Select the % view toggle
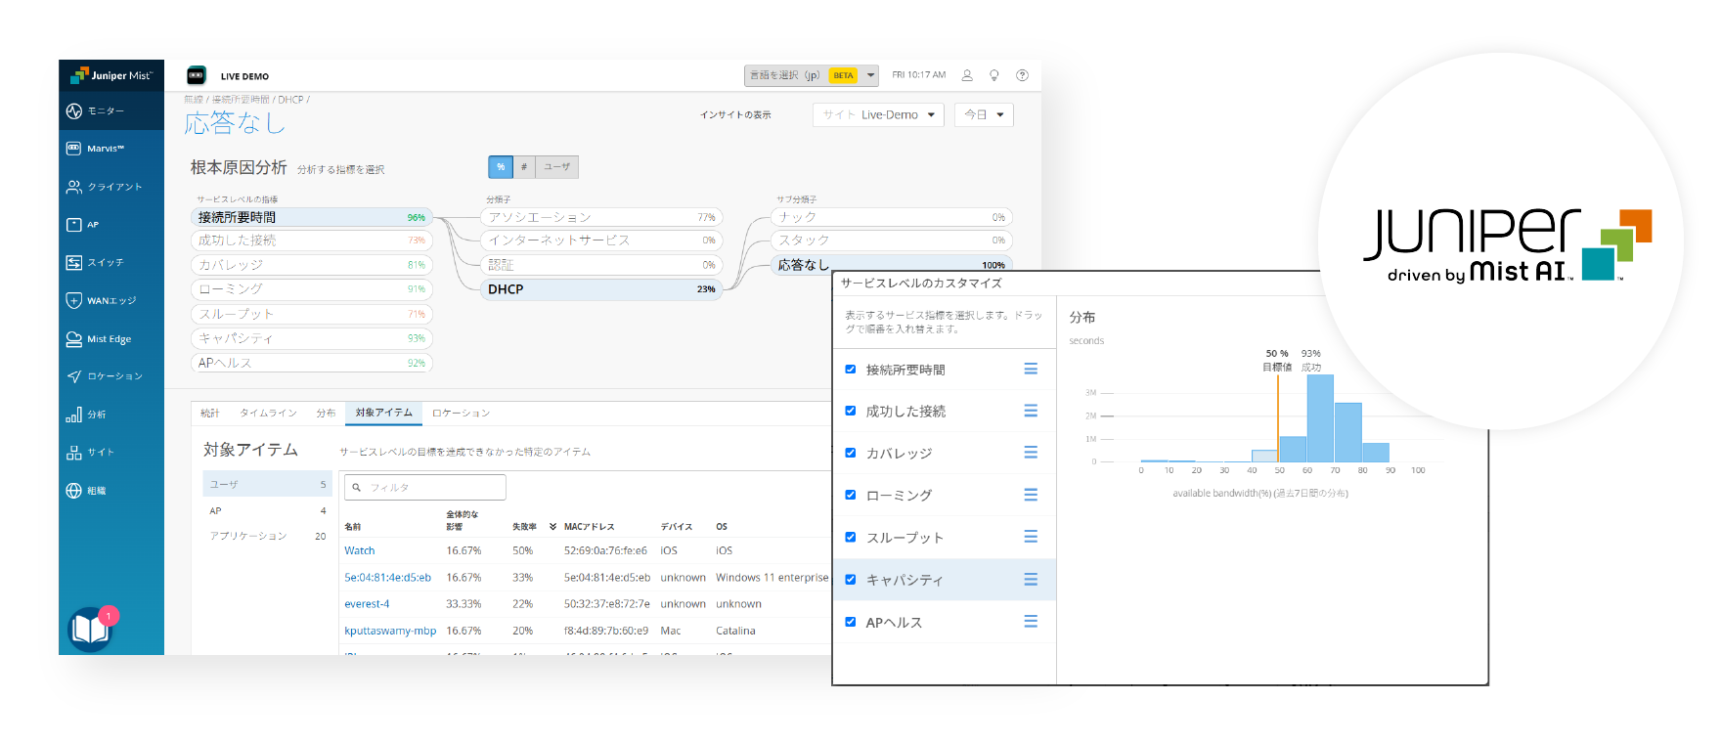This screenshot has height=743, width=1721. tap(501, 167)
